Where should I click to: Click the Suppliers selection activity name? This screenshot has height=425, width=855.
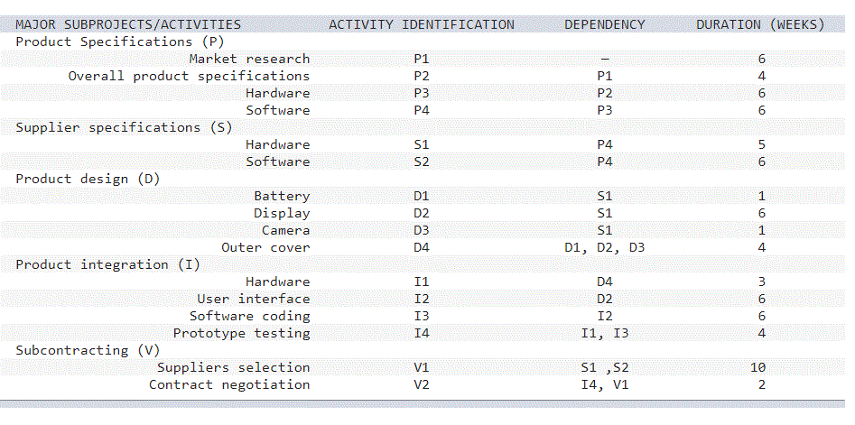coord(233,368)
